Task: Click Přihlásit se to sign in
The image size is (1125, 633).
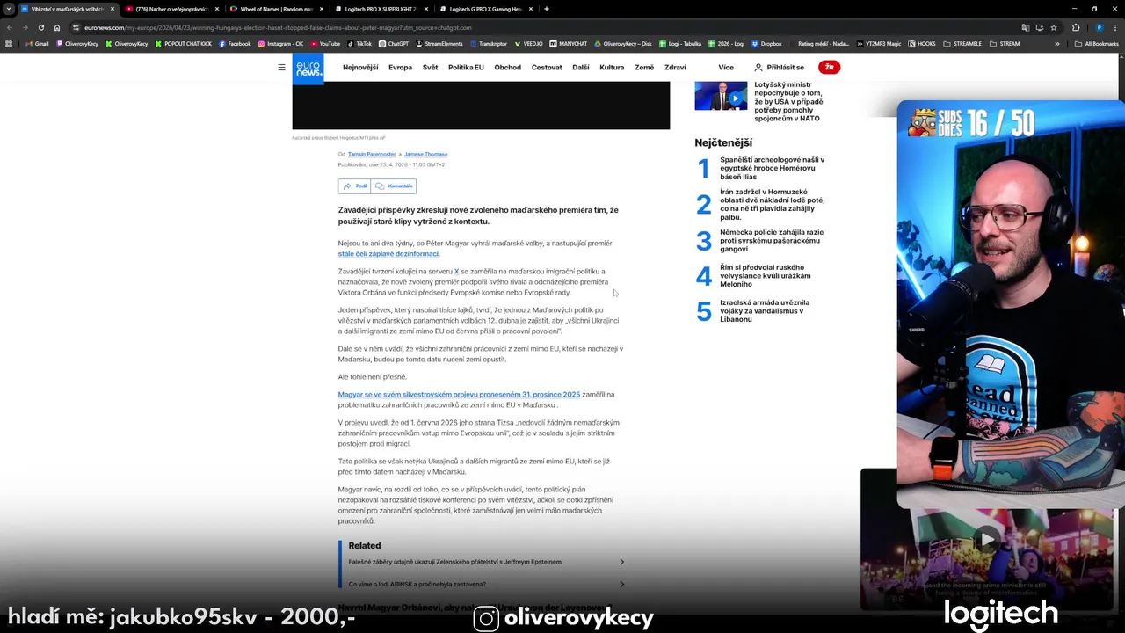Action: pos(779,68)
